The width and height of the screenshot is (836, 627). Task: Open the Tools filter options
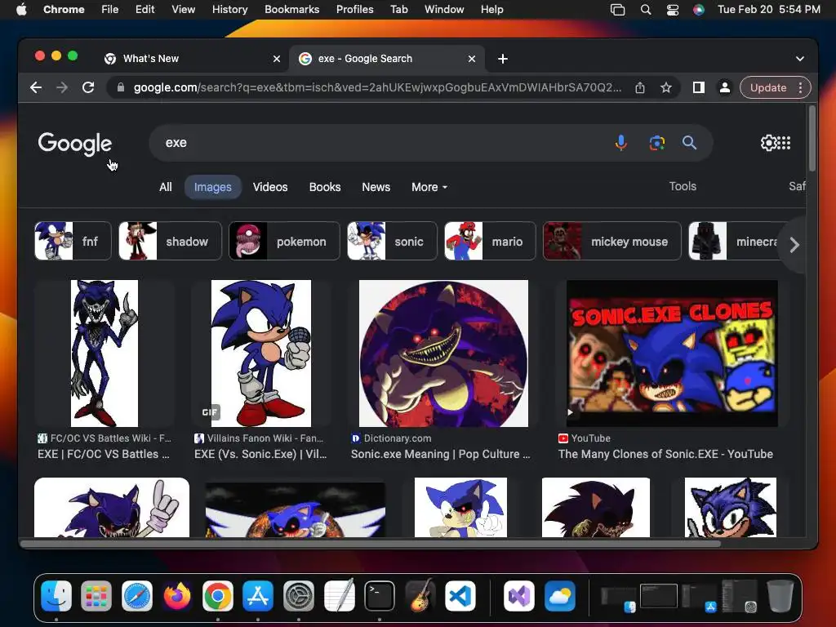(x=683, y=186)
